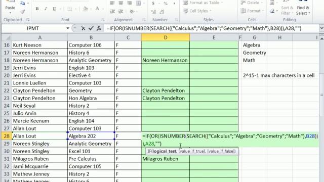
Task: Click inside the formula bar text
Action: coord(204,28)
